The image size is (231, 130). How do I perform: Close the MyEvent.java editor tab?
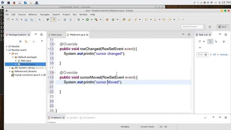87,35
